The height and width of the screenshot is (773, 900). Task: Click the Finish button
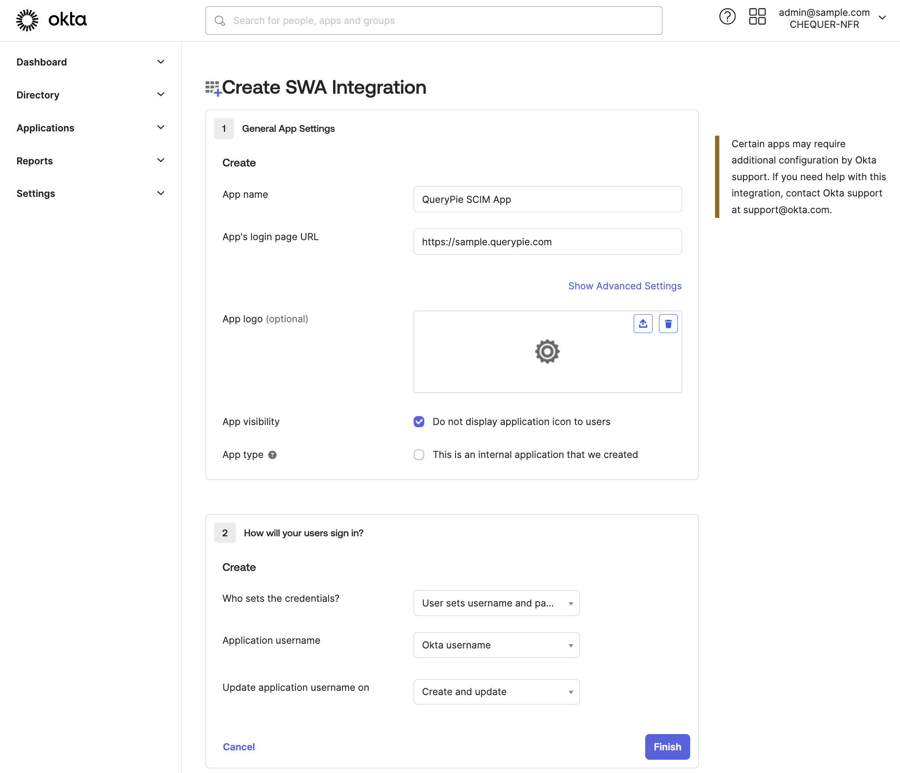pos(668,747)
